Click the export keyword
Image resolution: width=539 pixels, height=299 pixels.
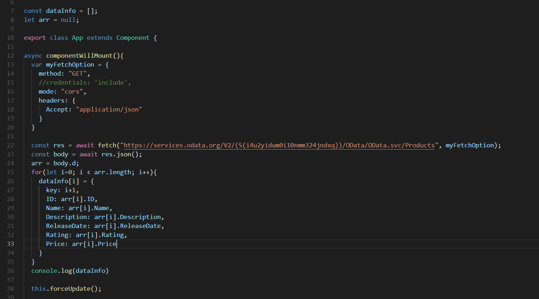tap(35, 38)
